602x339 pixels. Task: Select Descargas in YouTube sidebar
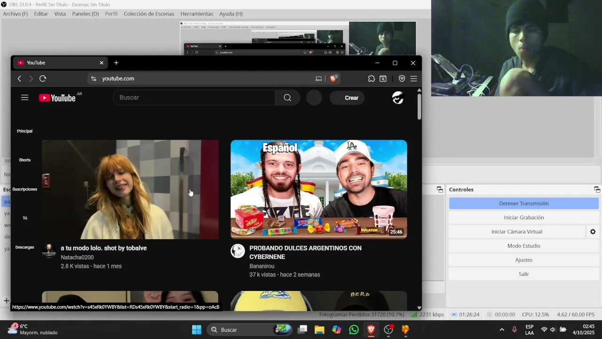point(24,247)
